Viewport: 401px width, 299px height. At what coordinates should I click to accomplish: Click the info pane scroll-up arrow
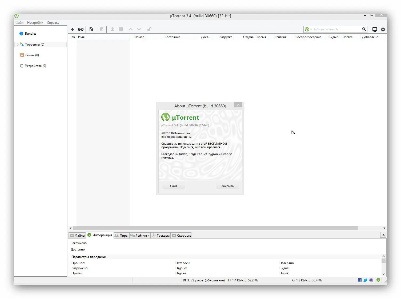(383, 256)
